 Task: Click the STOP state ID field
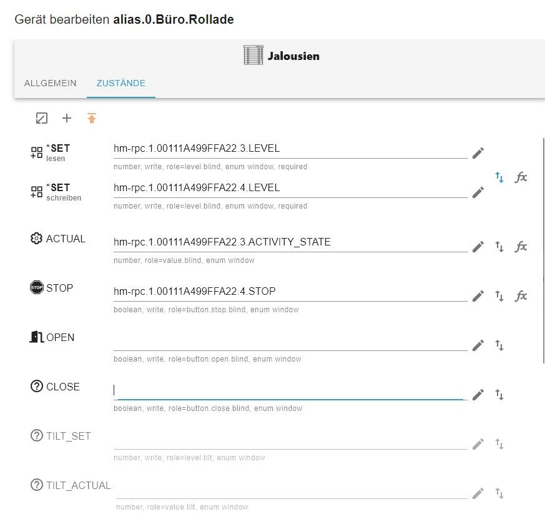(290, 292)
